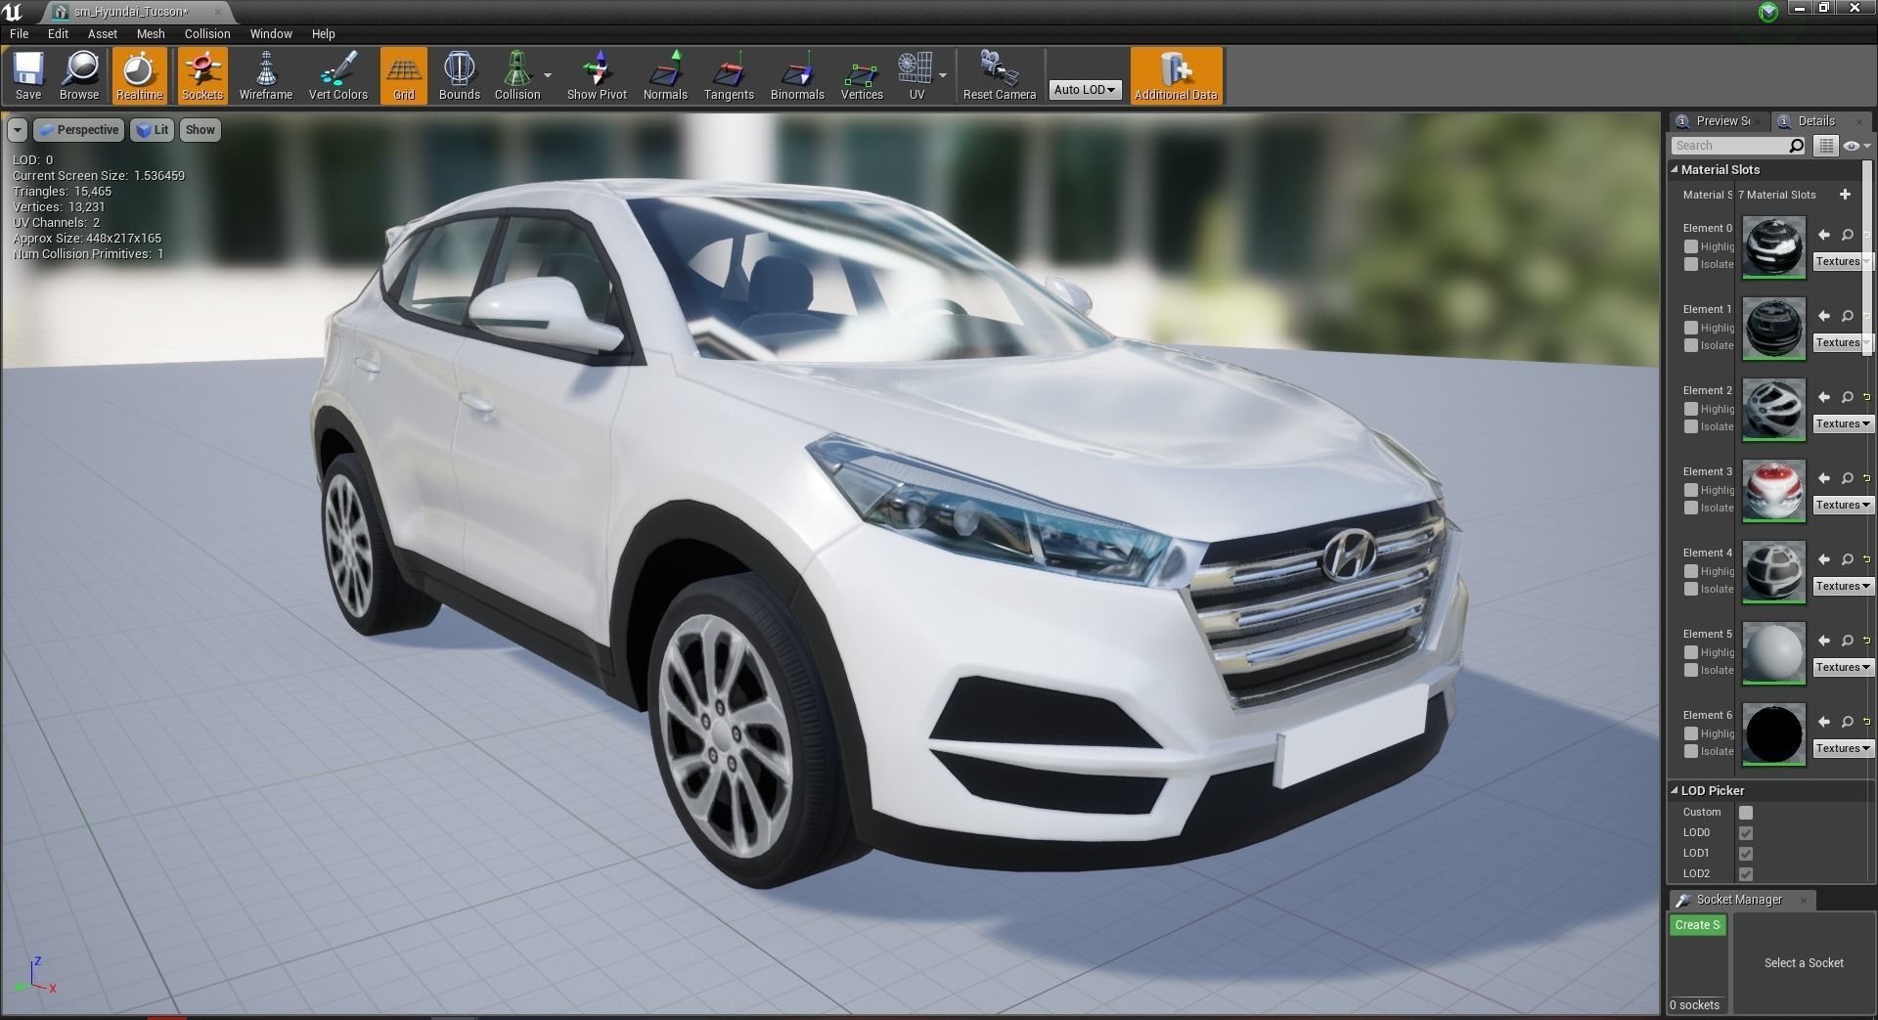Enable Wireframe view

[266, 75]
